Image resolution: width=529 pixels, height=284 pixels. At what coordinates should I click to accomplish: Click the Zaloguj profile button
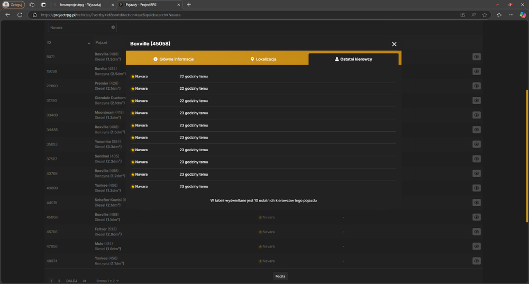tap(14, 5)
